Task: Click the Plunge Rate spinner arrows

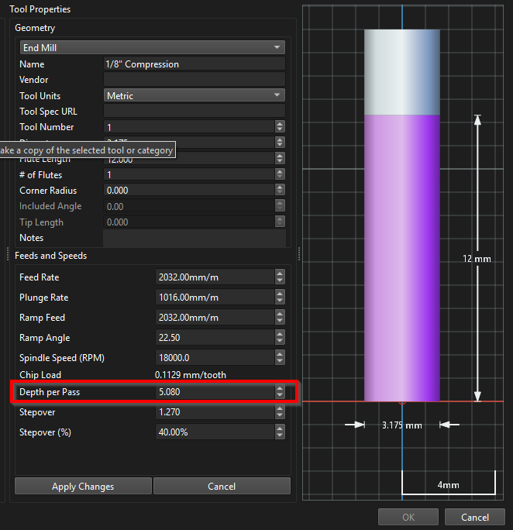Action: (x=280, y=298)
